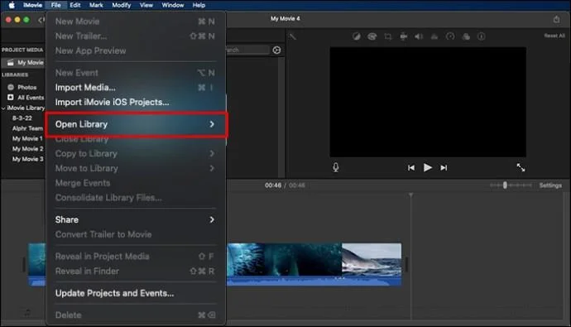The image size is (571, 327).
Task: Open the Color Balance tool
Action: [356, 36]
